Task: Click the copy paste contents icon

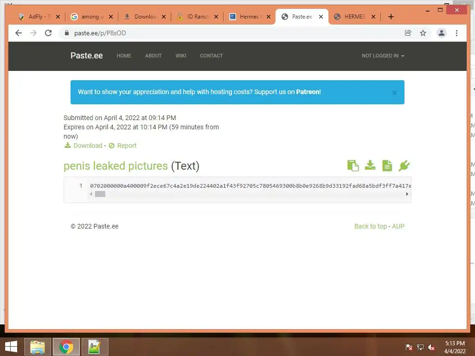Action: [x=353, y=165]
